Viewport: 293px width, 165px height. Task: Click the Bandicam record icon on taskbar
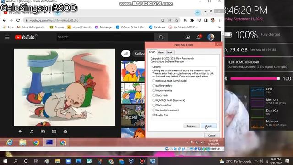[x=142, y=161]
